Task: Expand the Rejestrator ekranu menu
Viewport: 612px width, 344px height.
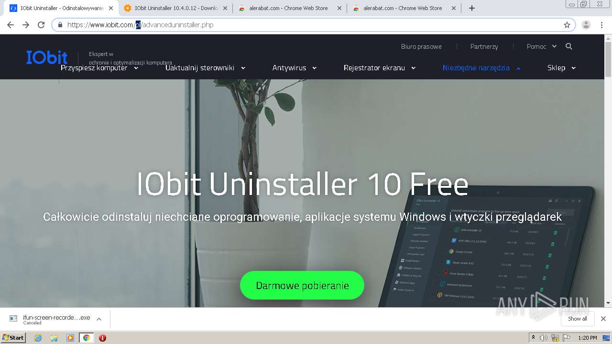Action: [x=380, y=68]
